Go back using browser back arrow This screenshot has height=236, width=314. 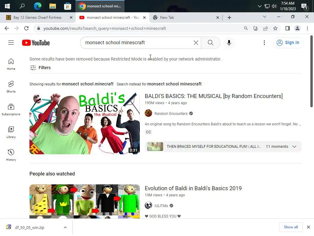coord(7,28)
